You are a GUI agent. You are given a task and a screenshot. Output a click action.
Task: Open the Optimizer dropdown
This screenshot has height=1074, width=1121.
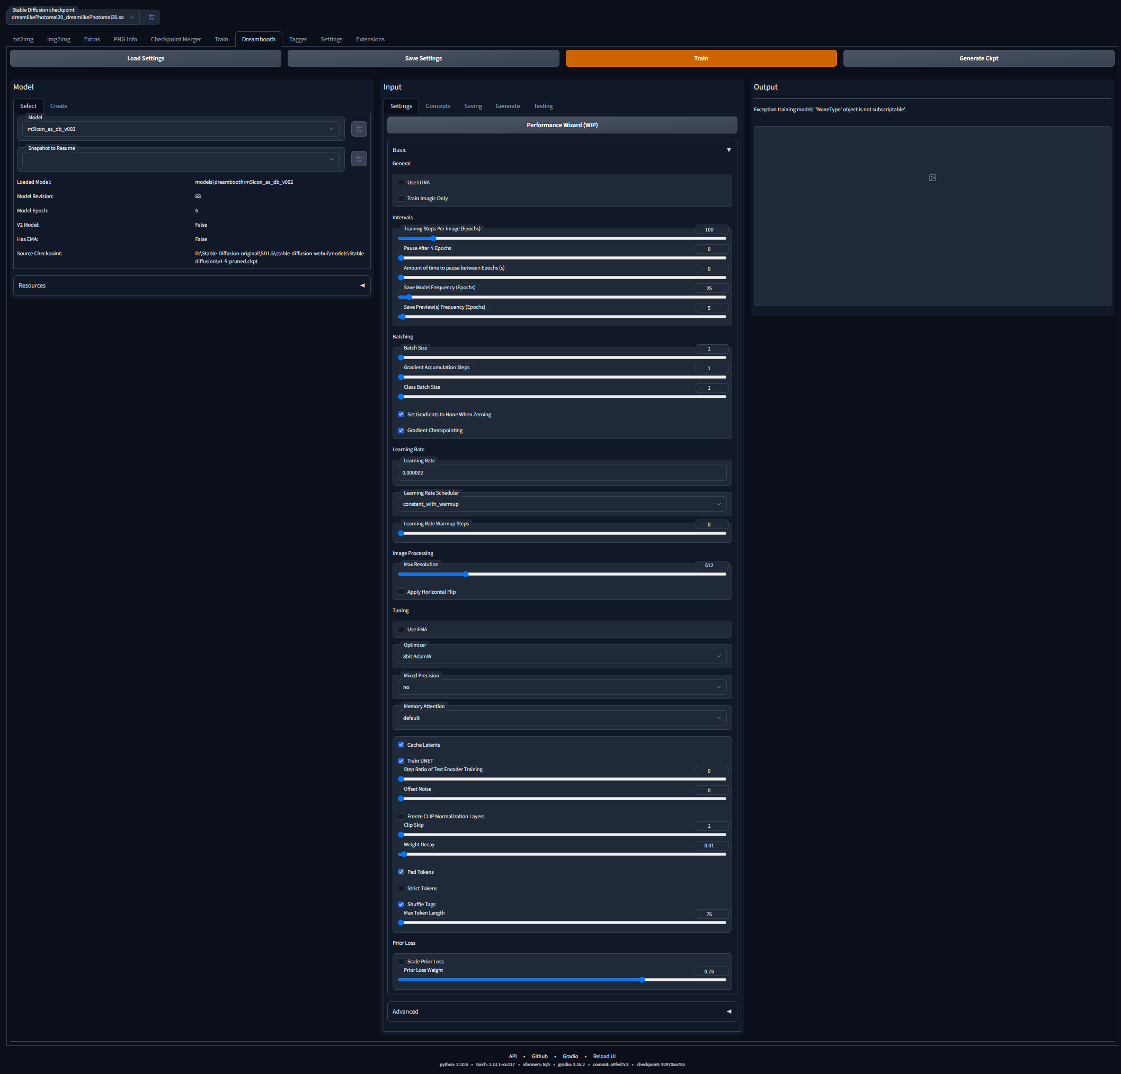coord(562,657)
